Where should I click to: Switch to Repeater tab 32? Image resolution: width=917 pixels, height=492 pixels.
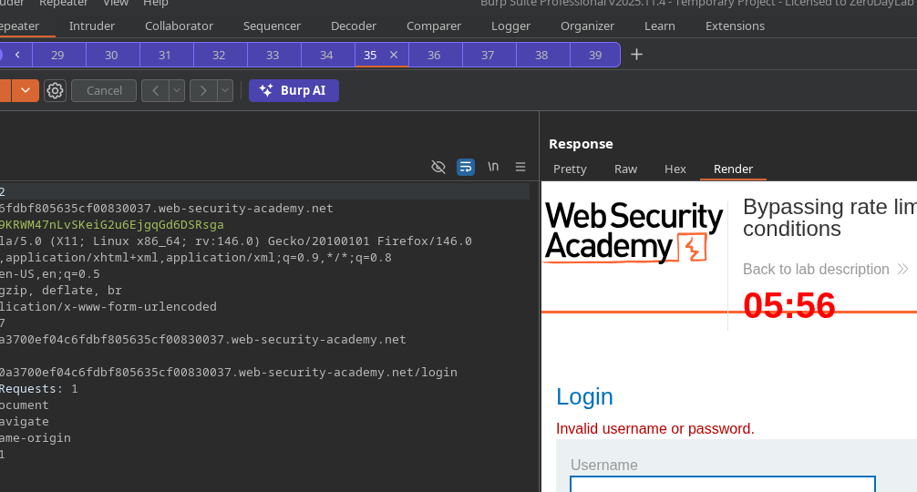point(219,55)
